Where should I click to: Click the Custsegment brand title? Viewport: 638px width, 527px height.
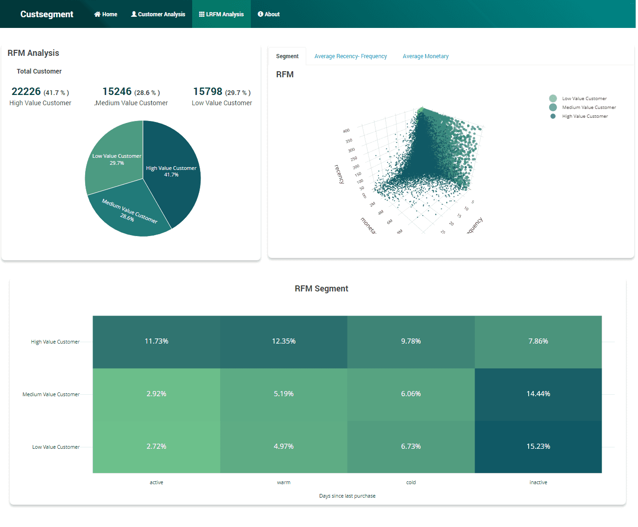point(47,14)
